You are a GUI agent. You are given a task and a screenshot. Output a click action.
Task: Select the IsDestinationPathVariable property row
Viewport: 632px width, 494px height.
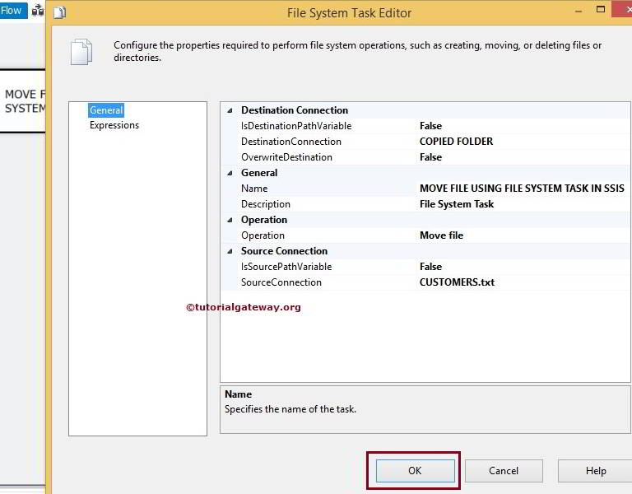point(425,126)
